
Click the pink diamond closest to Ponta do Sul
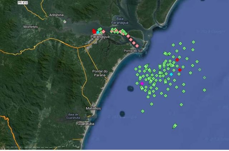[137, 46]
